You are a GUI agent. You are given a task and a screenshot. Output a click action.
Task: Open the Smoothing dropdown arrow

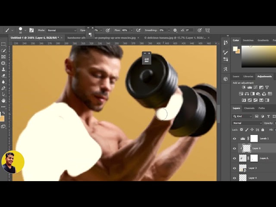pos(169,30)
